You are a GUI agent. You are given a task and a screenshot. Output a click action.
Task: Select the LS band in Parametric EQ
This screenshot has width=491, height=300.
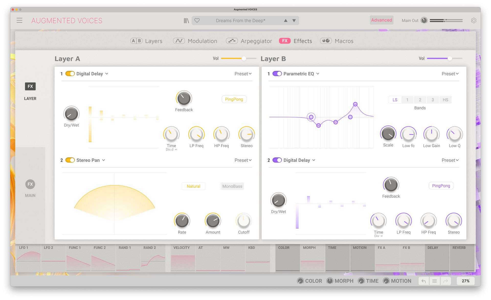(x=395, y=100)
